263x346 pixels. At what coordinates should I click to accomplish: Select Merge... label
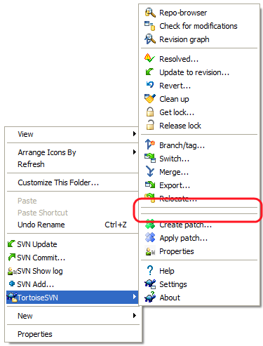[x=174, y=173]
